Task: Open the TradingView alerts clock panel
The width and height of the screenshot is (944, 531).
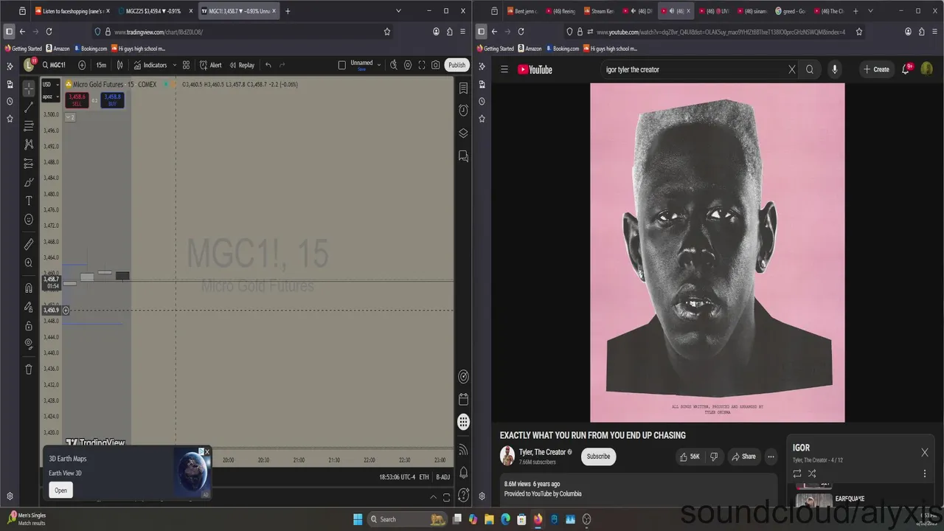Action: pos(463,111)
